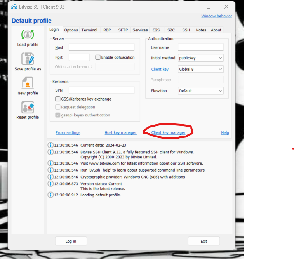294x259 pixels.
Task: Click the Username input field
Action: tap(201, 47)
